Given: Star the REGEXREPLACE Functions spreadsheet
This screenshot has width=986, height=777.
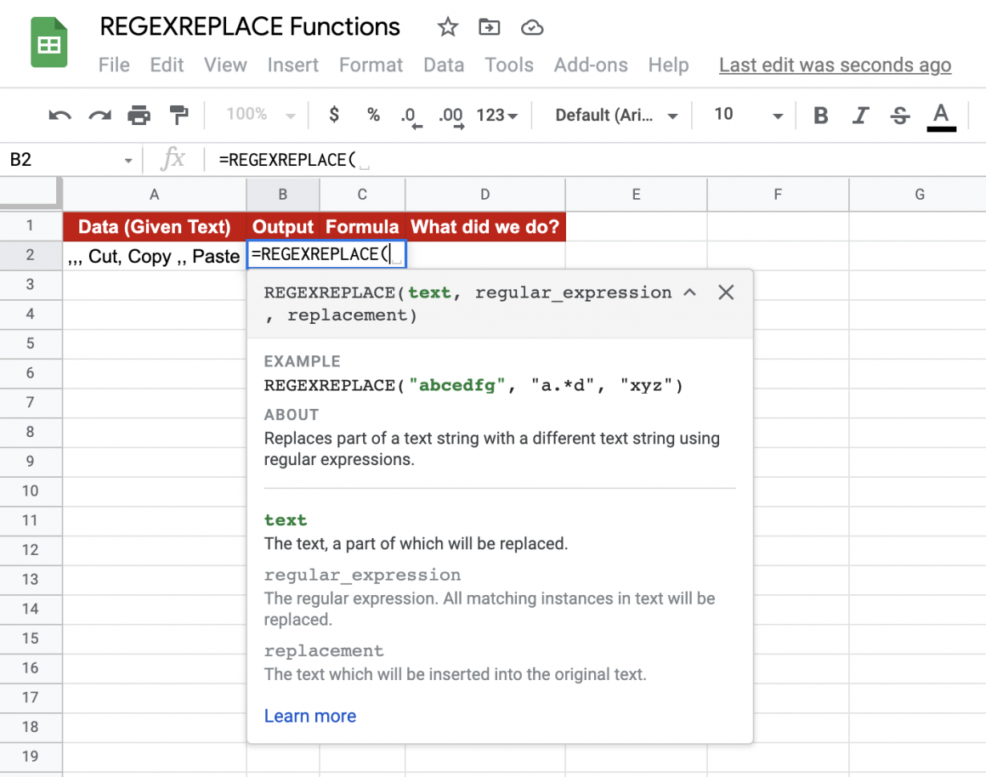Looking at the screenshot, I should [x=447, y=26].
